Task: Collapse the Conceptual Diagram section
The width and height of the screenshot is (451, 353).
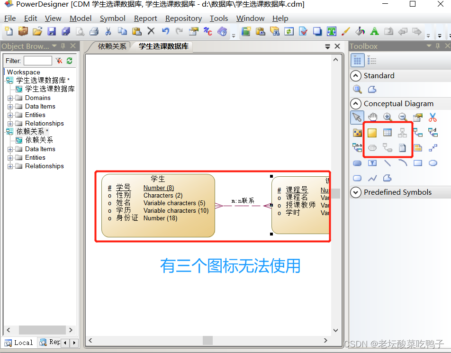Action: tap(356, 104)
